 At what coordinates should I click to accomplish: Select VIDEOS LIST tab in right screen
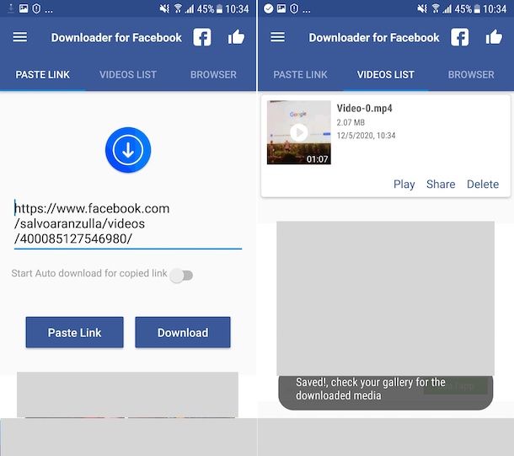tap(386, 75)
